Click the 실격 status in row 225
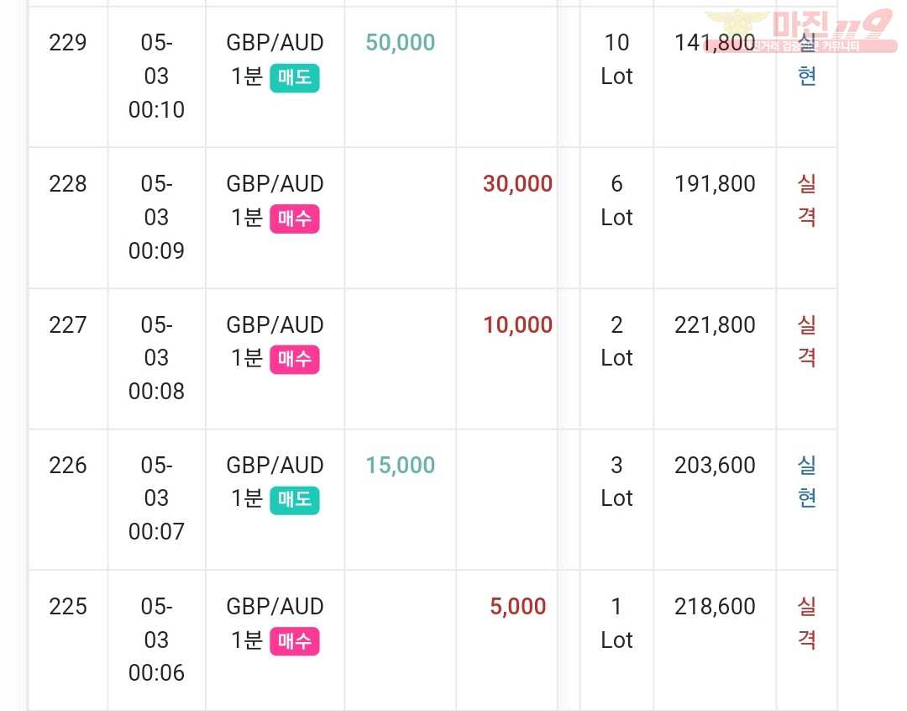Image resolution: width=907 pixels, height=711 pixels. point(806,623)
